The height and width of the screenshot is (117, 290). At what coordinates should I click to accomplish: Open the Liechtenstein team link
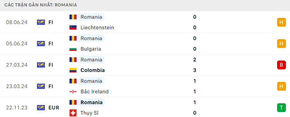(x=97, y=28)
